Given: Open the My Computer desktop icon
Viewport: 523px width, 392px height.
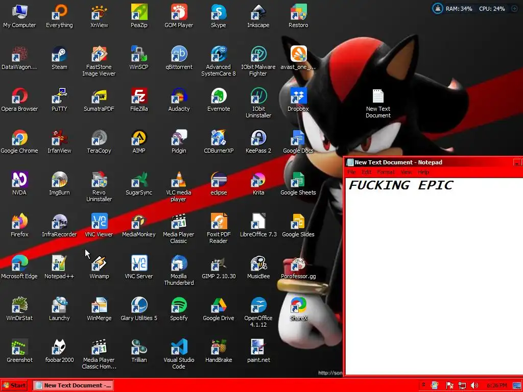Looking at the screenshot, I should pyautogui.click(x=19, y=16).
